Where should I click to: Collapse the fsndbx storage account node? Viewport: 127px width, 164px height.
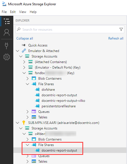coord(24,73)
